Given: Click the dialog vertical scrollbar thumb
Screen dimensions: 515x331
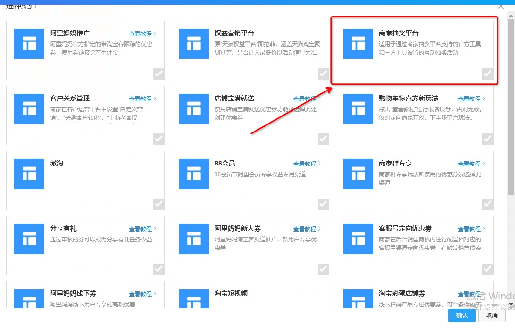Looking at the screenshot, I should [x=511, y=107].
